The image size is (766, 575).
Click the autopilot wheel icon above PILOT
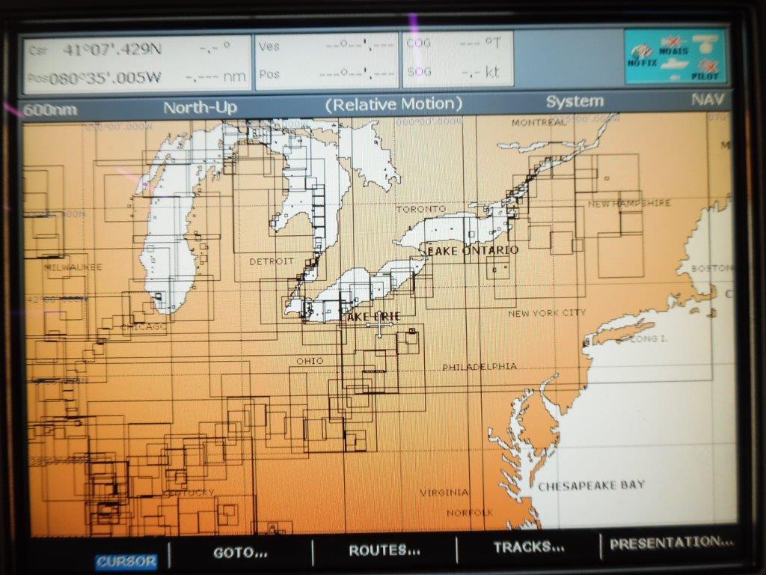pyautogui.click(x=705, y=45)
